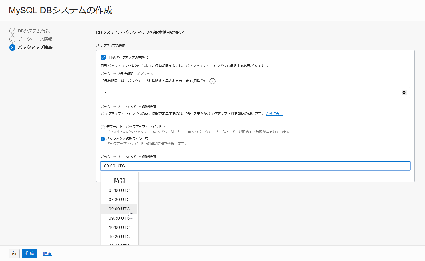Click the さらに表示 link
This screenshot has width=425, height=261.
(x=274, y=114)
